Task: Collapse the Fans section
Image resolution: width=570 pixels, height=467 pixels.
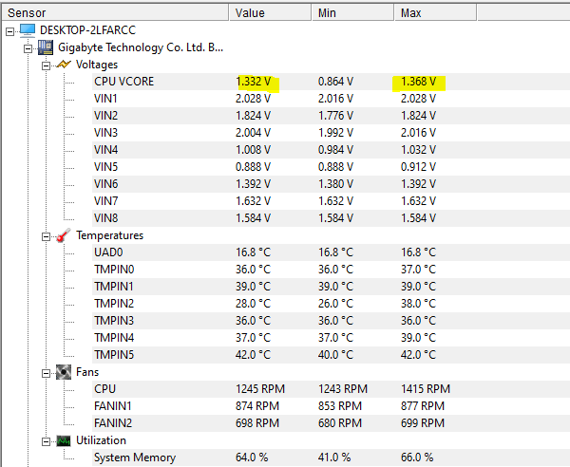Action: pyautogui.click(x=46, y=373)
